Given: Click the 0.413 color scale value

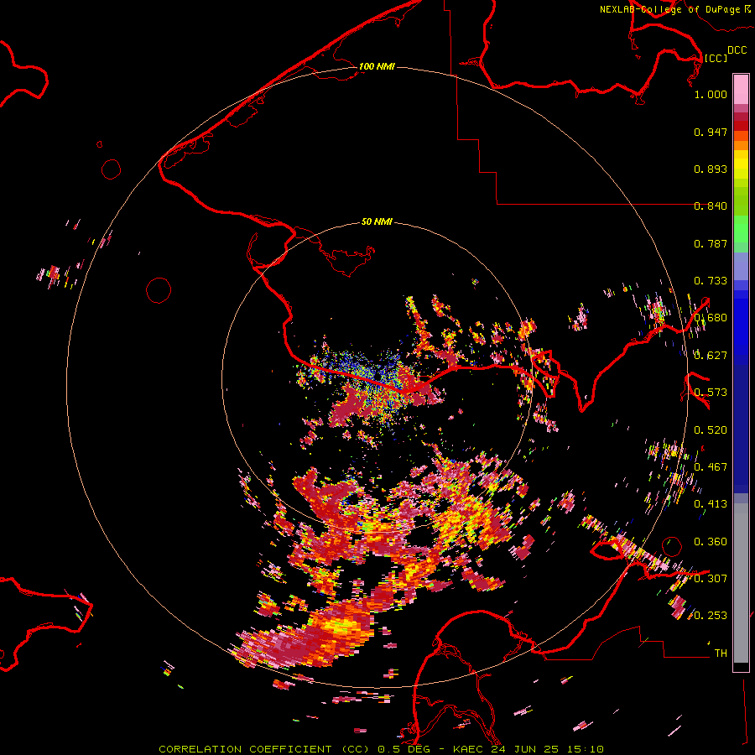Looking at the screenshot, I should [x=711, y=504].
